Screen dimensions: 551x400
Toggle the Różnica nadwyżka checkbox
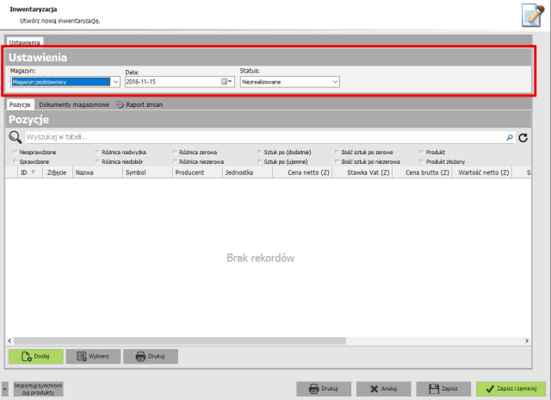(x=97, y=152)
